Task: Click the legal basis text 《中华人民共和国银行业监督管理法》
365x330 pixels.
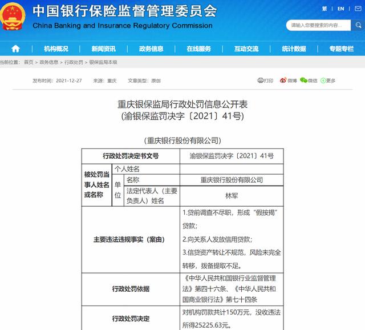Action: click(229, 284)
